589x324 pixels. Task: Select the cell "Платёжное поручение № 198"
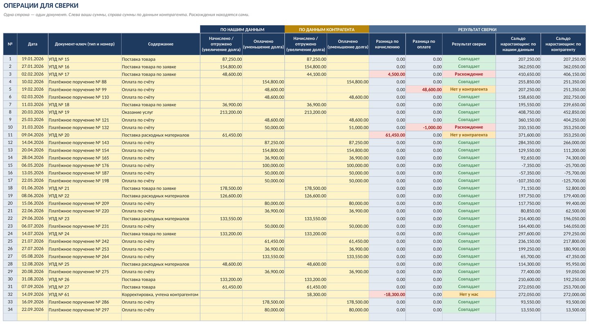(85, 181)
